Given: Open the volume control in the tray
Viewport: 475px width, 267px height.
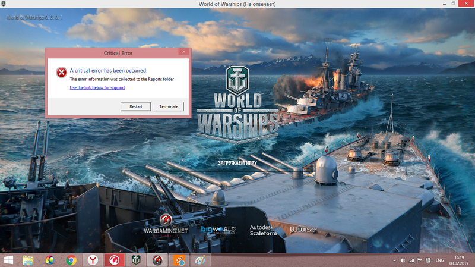Looking at the screenshot, I should pos(403,260).
